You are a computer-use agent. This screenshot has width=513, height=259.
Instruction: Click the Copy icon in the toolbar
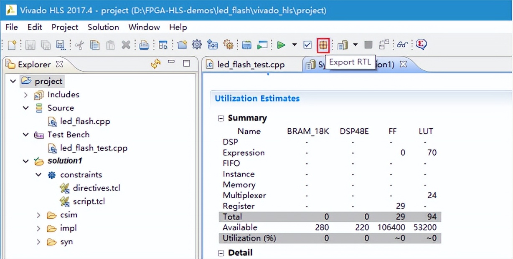pyautogui.click(x=95, y=45)
